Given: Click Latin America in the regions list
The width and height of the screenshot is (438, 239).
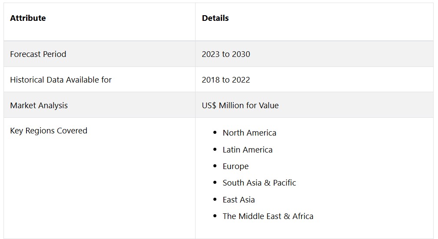Looking at the screenshot, I should click(248, 150).
